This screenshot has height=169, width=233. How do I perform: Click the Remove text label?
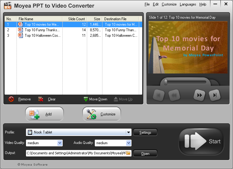pos(24,99)
